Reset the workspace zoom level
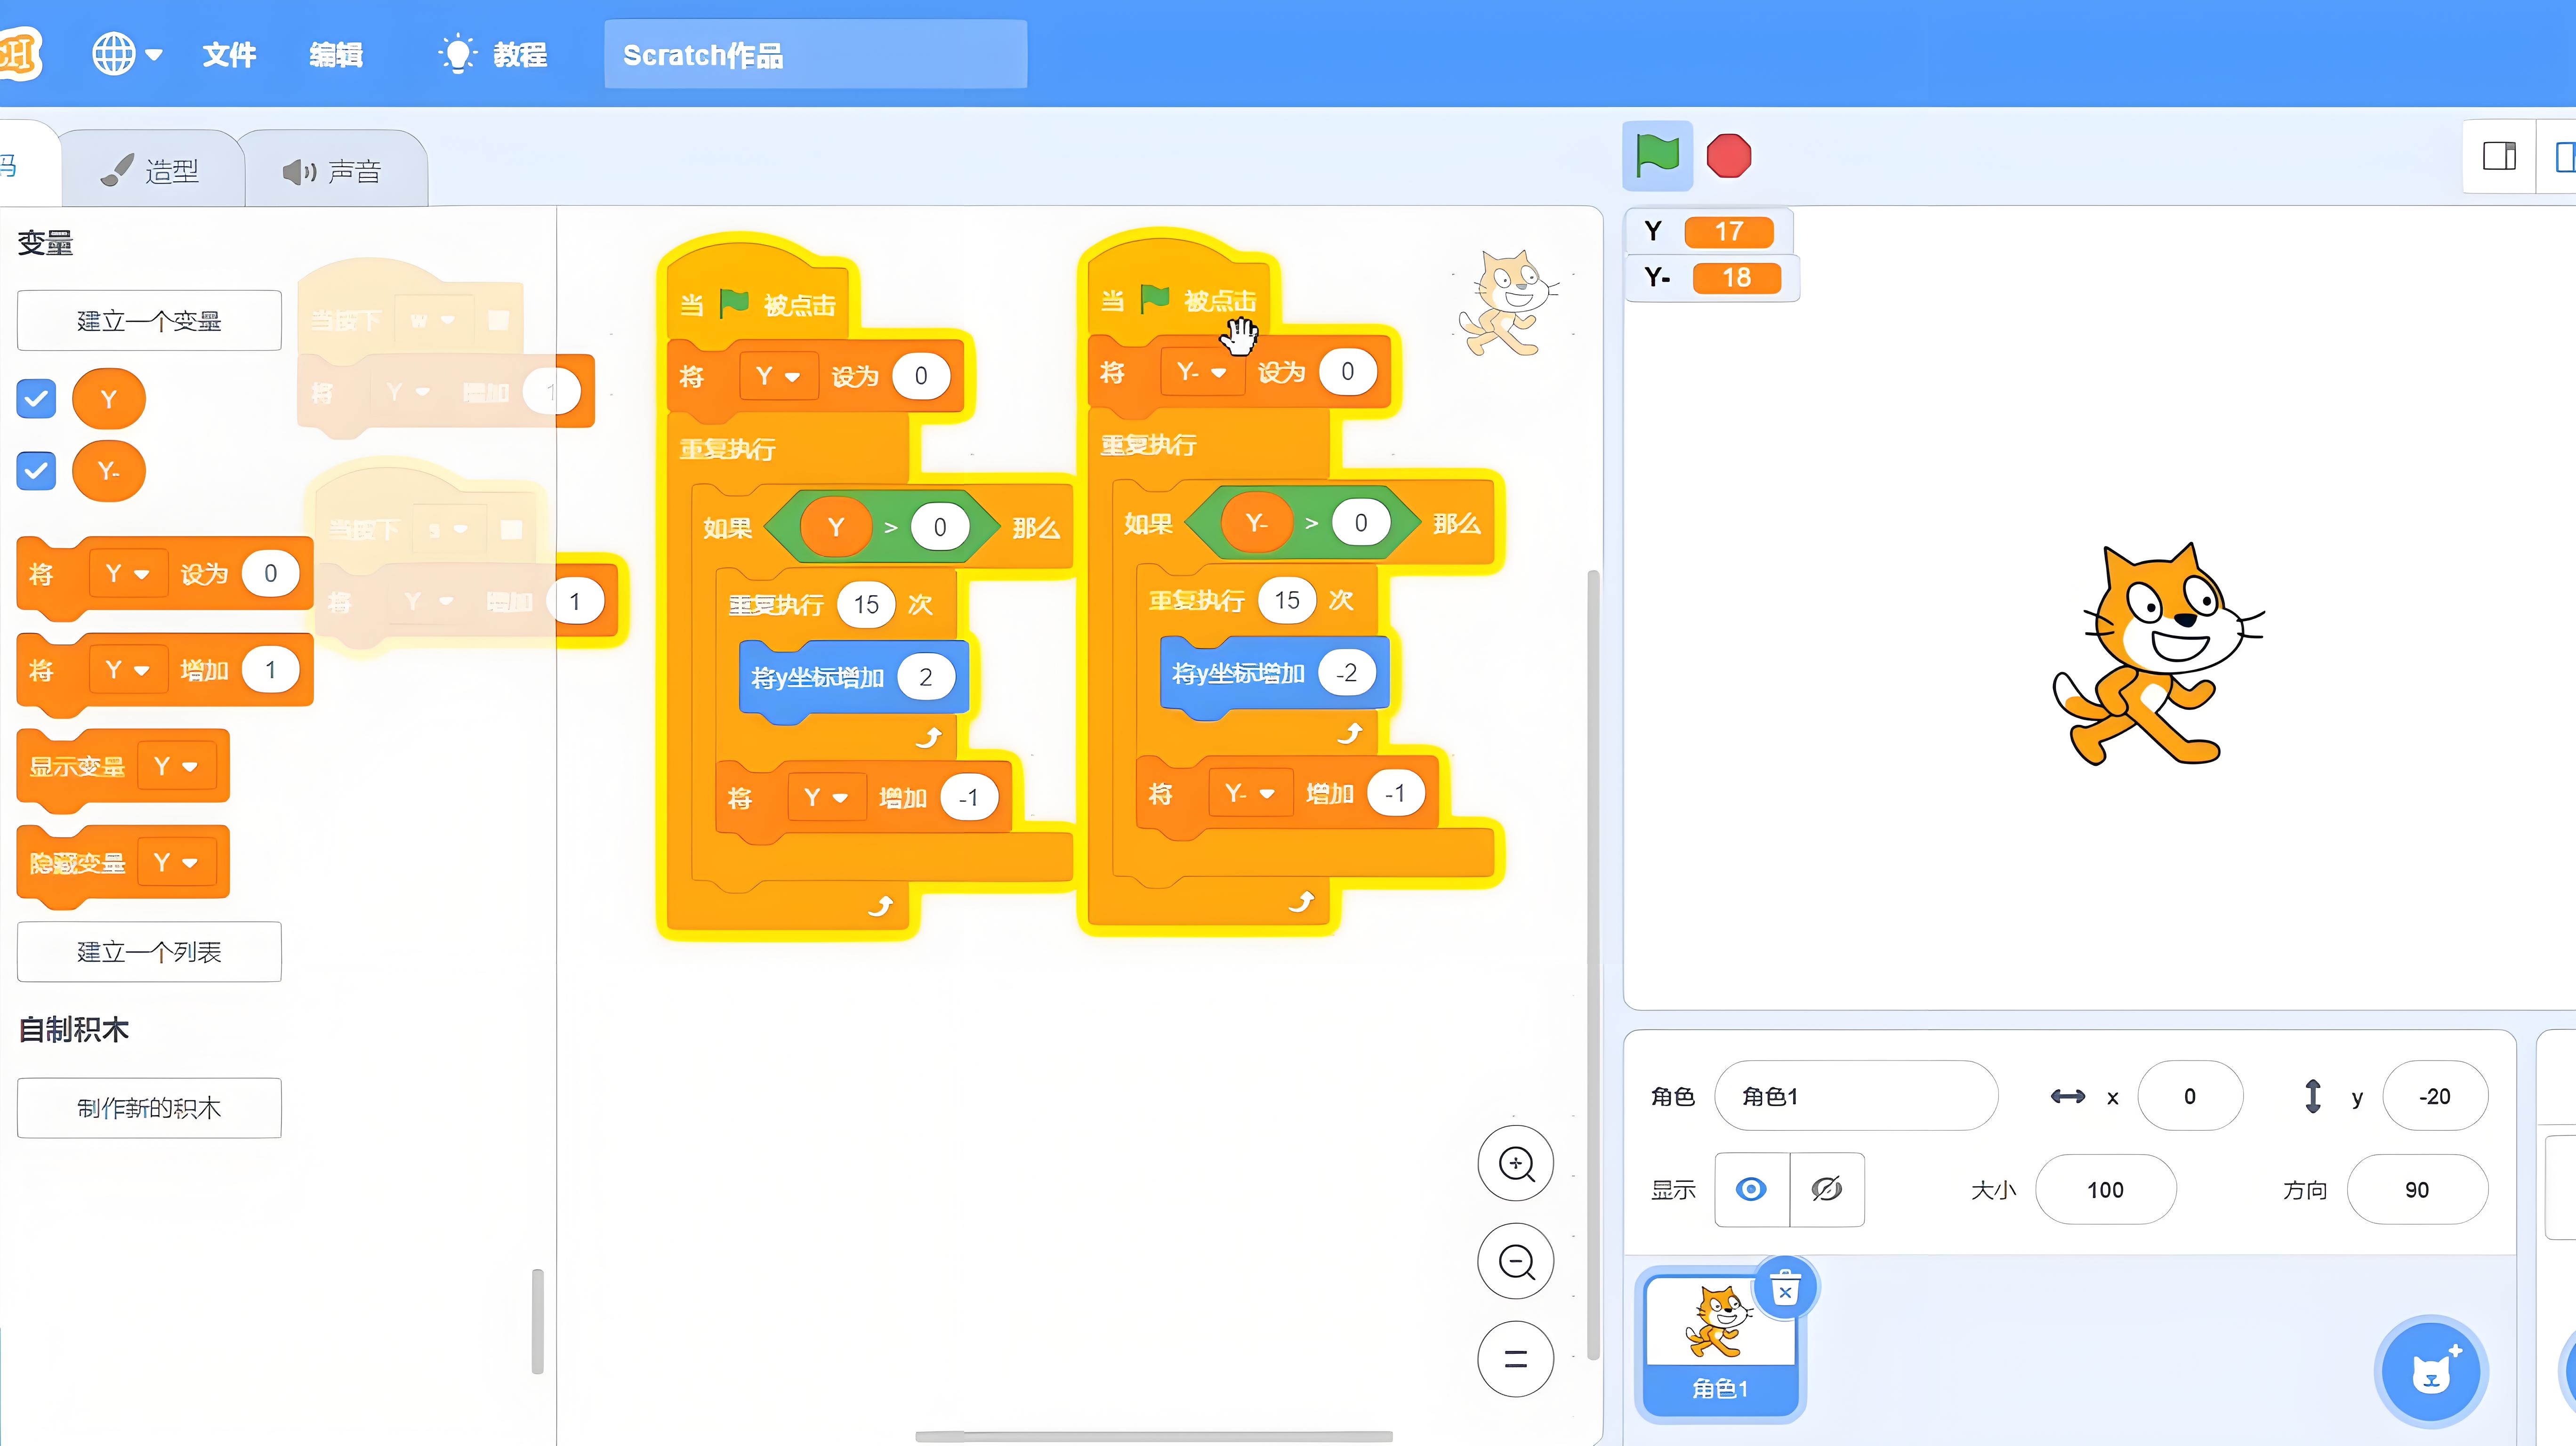 pos(1516,1359)
